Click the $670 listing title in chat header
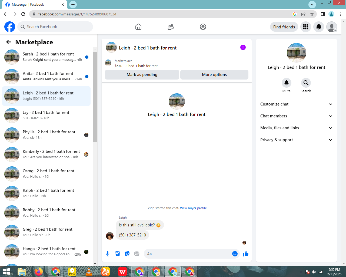Screen dimensions: 346x277 click(136, 66)
